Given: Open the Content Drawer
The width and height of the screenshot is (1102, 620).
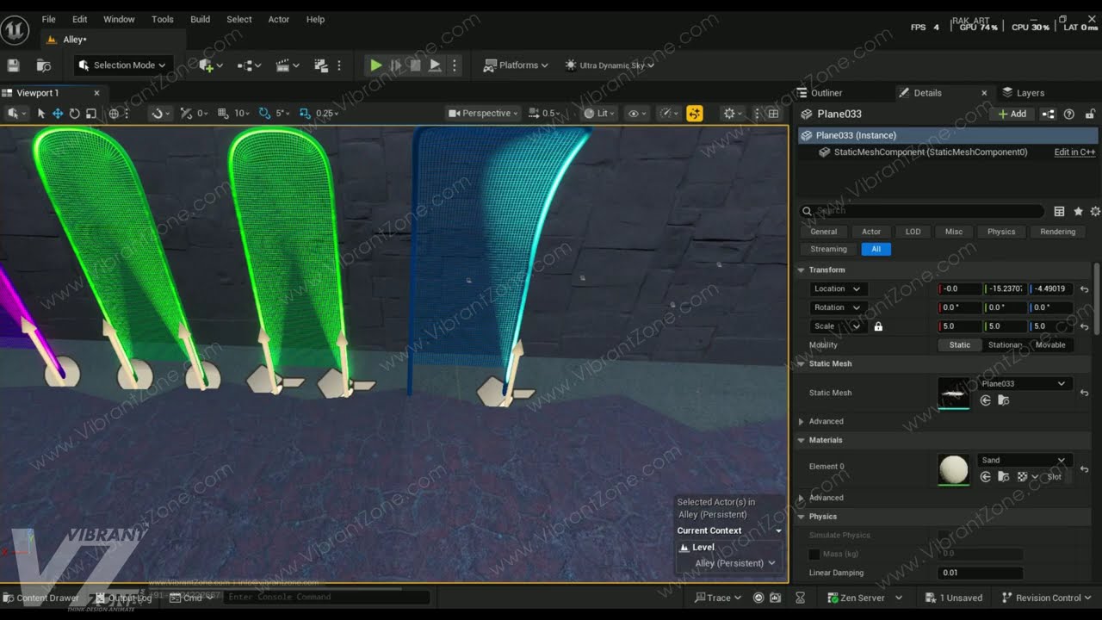Looking at the screenshot, I should pos(41,598).
